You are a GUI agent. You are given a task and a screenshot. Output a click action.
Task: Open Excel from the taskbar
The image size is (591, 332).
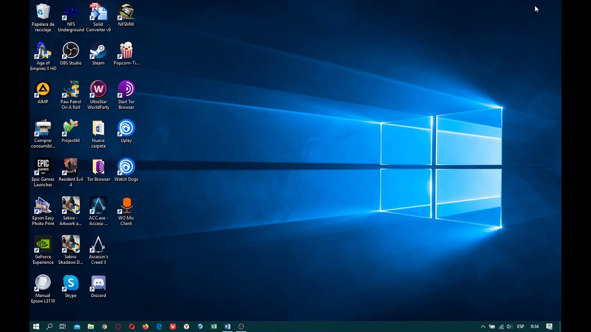click(214, 326)
